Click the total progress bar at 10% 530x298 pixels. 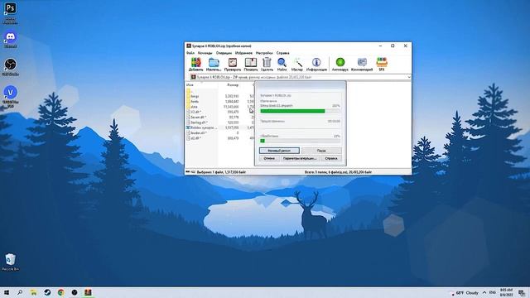(x=300, y=141)
